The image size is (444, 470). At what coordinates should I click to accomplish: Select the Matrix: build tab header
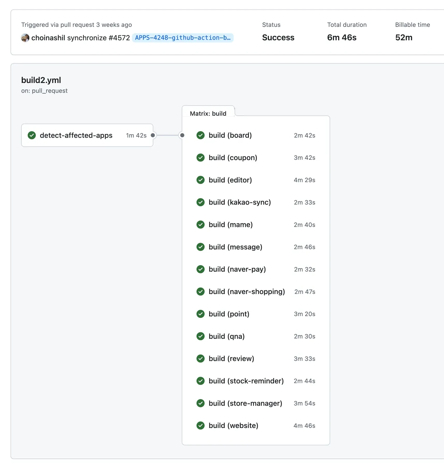[208, 113]
